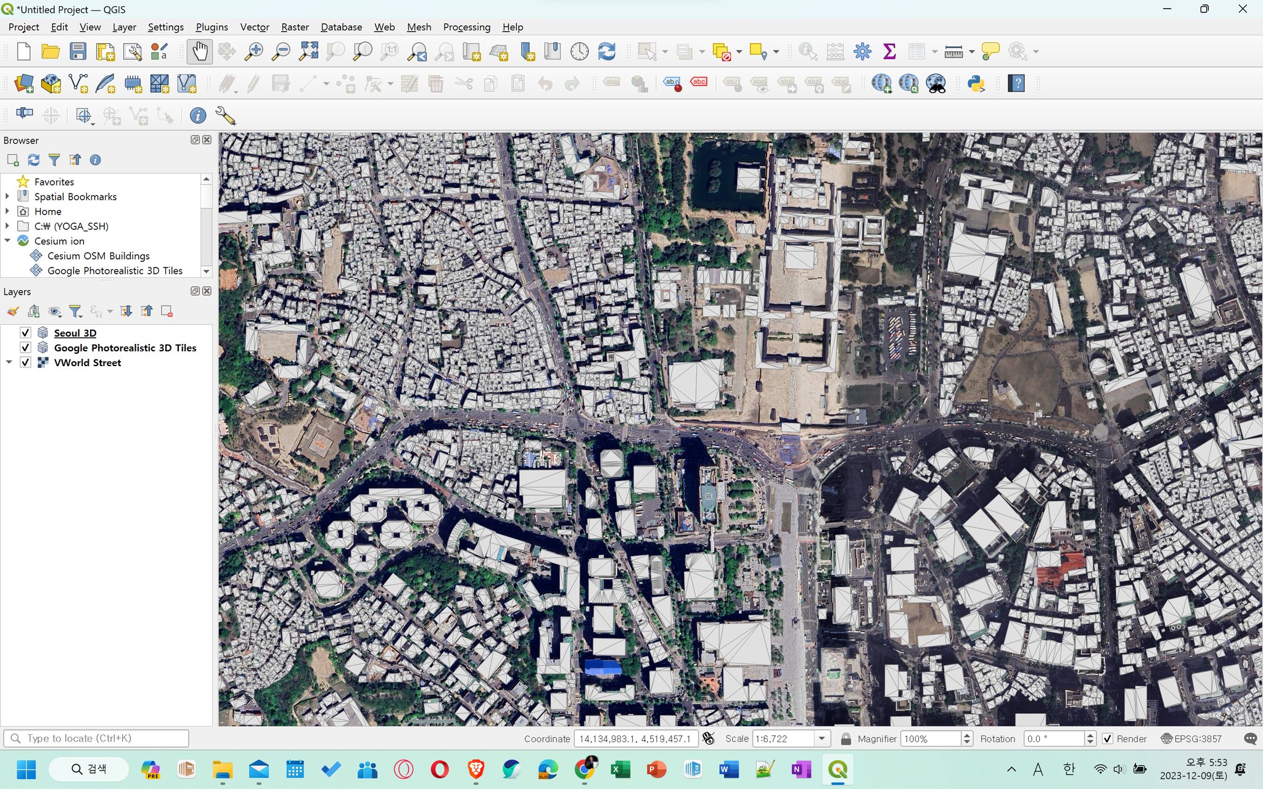This screenshot has width=1263, height=789.
Task: Click the Zoom Full extent icon
Action: 308,52
